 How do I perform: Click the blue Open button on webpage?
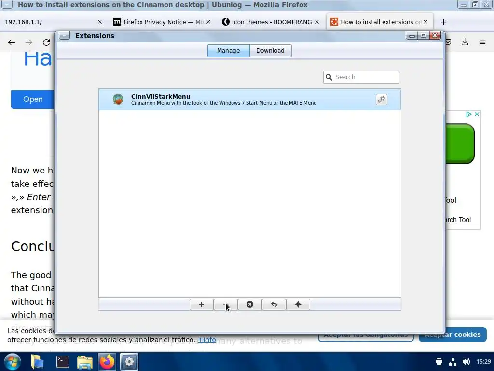(33, 100)
